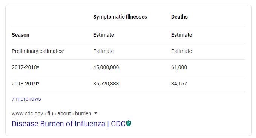Screen dimensions: 256x138
Task: Click the www.cdc.gov breadcrumb URL
Action: (27, 113)
